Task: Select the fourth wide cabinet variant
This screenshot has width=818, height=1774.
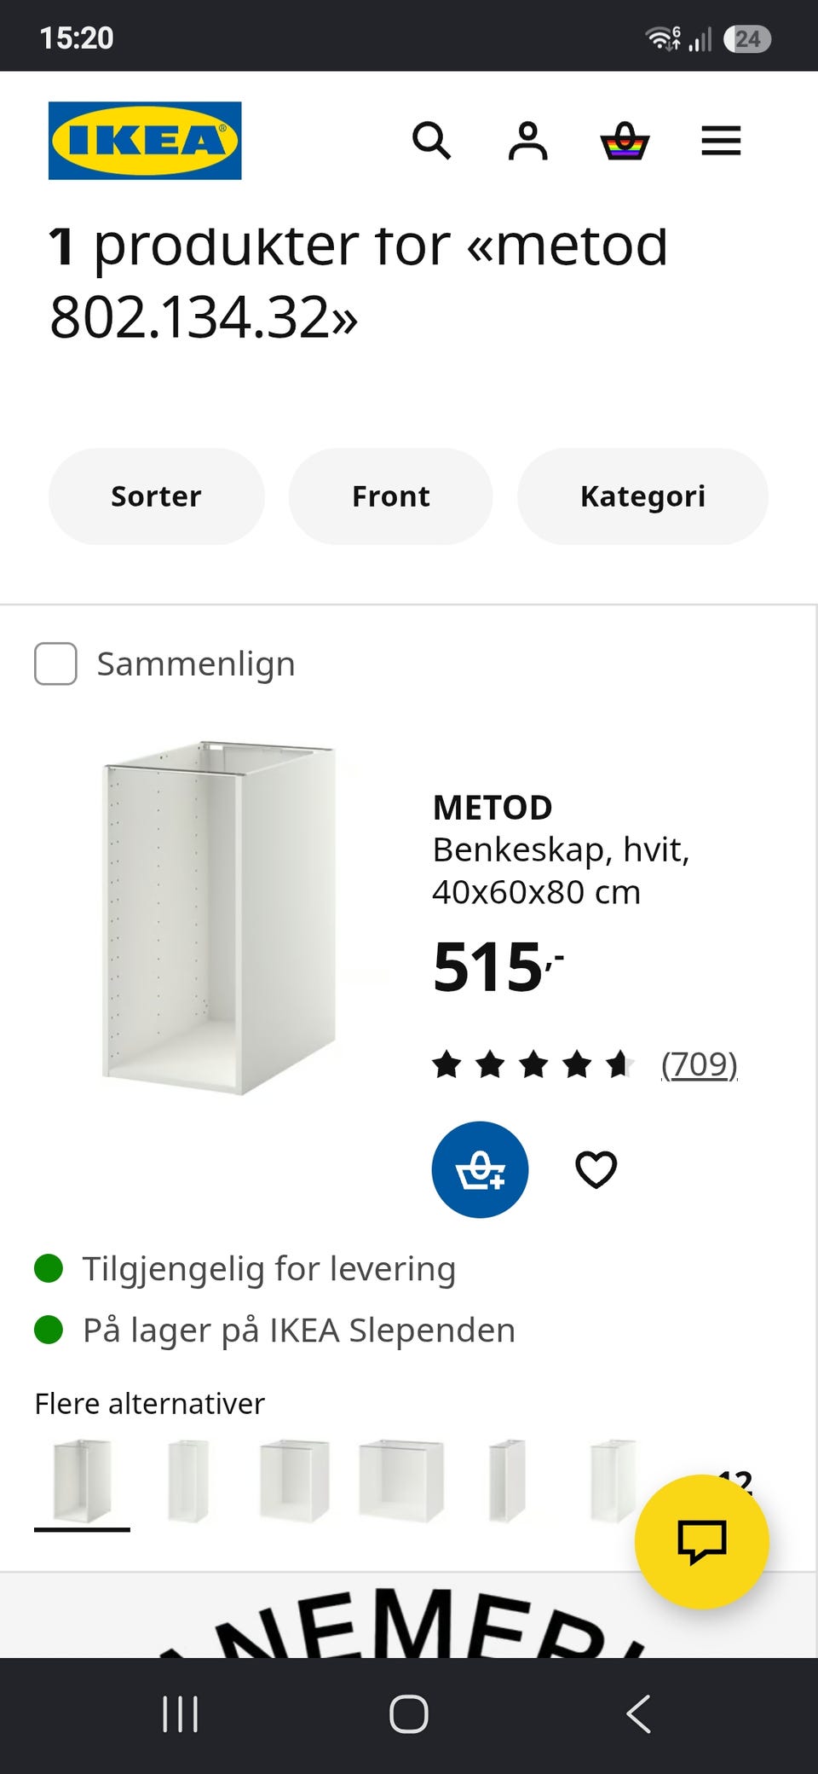Action: (x=400, y=1481)
